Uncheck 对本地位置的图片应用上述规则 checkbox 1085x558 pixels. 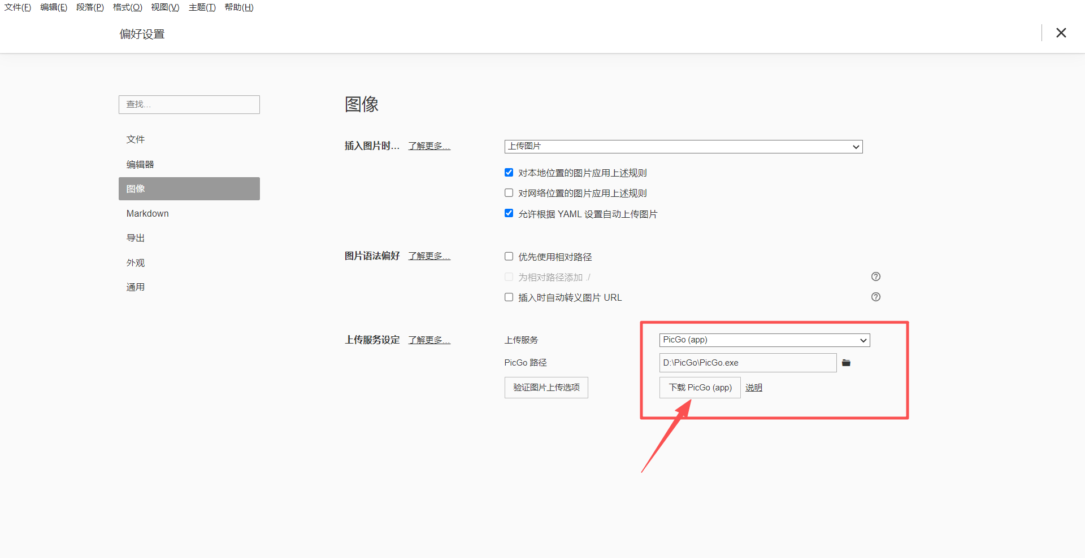click(x=509, y=173)
